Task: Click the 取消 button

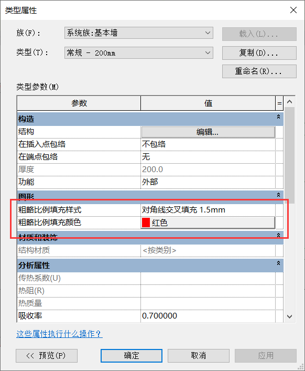Action: click(199, 356)
